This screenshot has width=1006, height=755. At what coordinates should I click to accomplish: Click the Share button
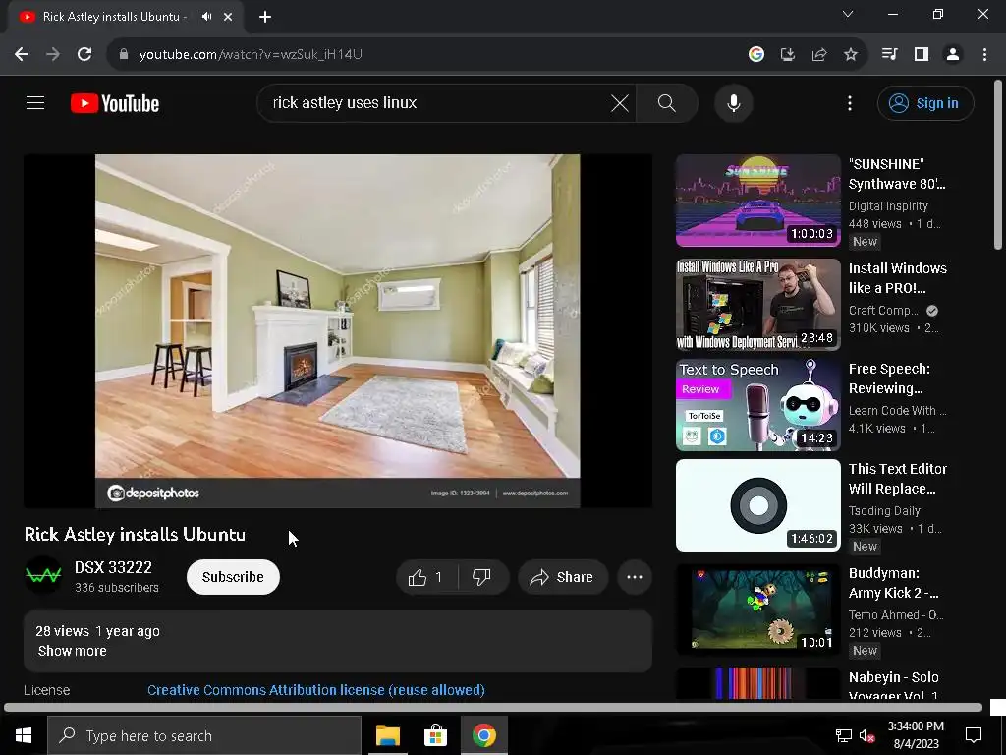click(x=561, y=577)
